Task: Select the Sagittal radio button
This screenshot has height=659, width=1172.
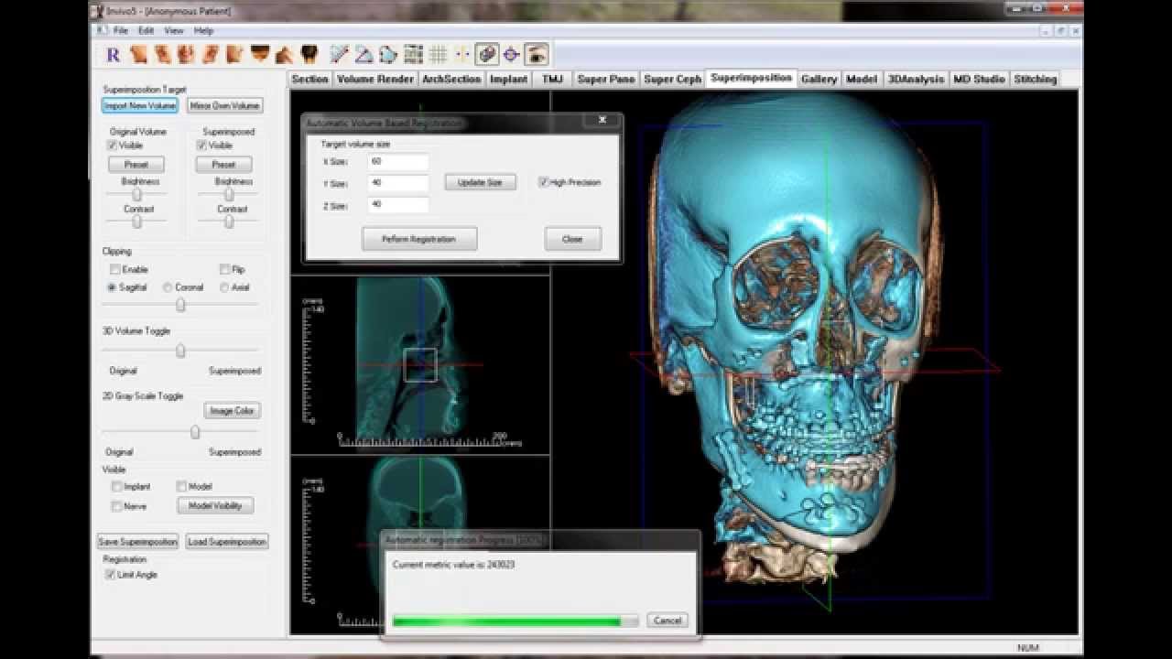Action: point(112,287)
